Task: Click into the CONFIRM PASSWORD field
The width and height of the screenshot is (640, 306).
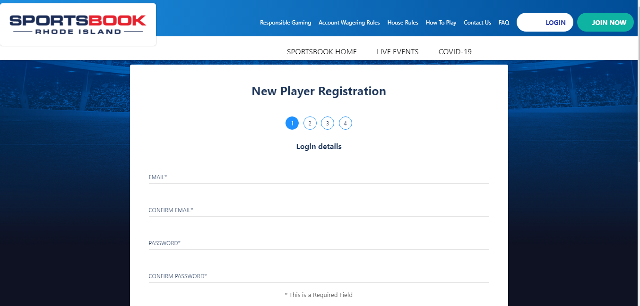Action: point(319,276)
